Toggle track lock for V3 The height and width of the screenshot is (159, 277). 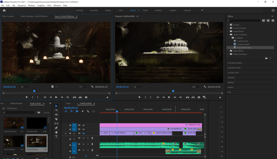[x=70, y=125]
